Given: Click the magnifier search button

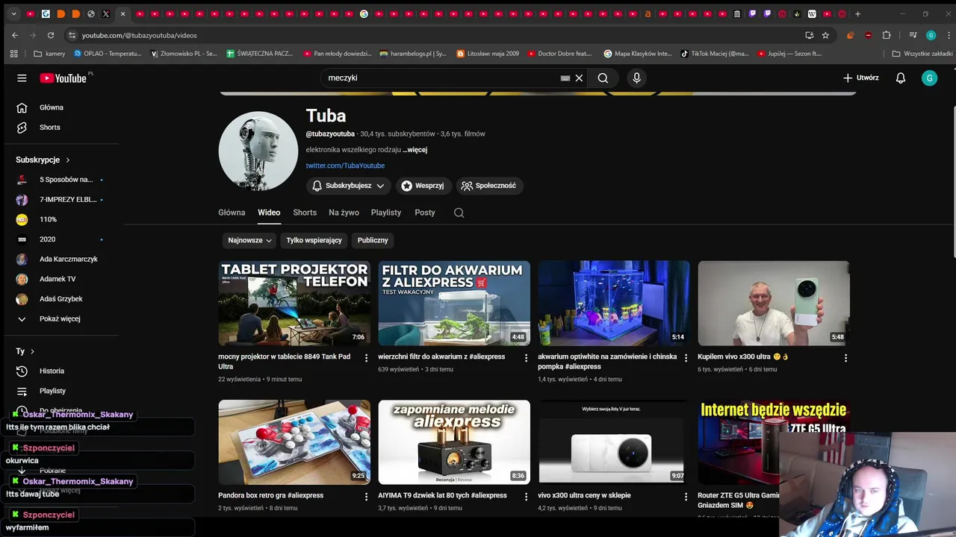Looking at the screenshot, I should 603,78.
